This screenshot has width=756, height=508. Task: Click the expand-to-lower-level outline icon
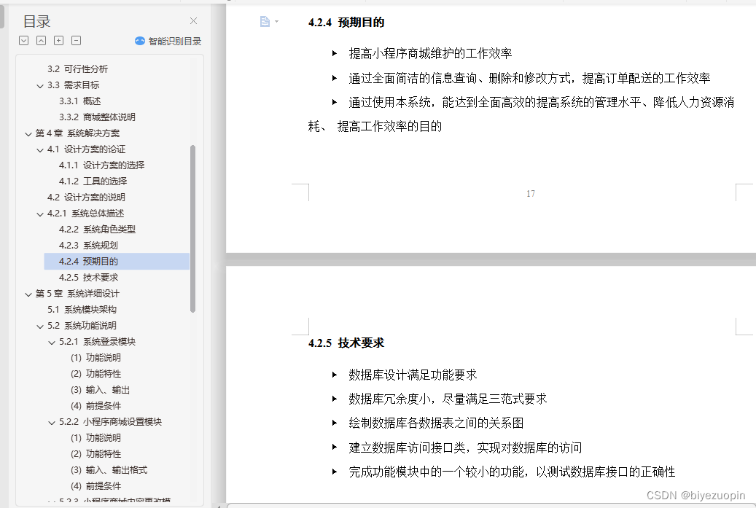click(x=23, y=41)
